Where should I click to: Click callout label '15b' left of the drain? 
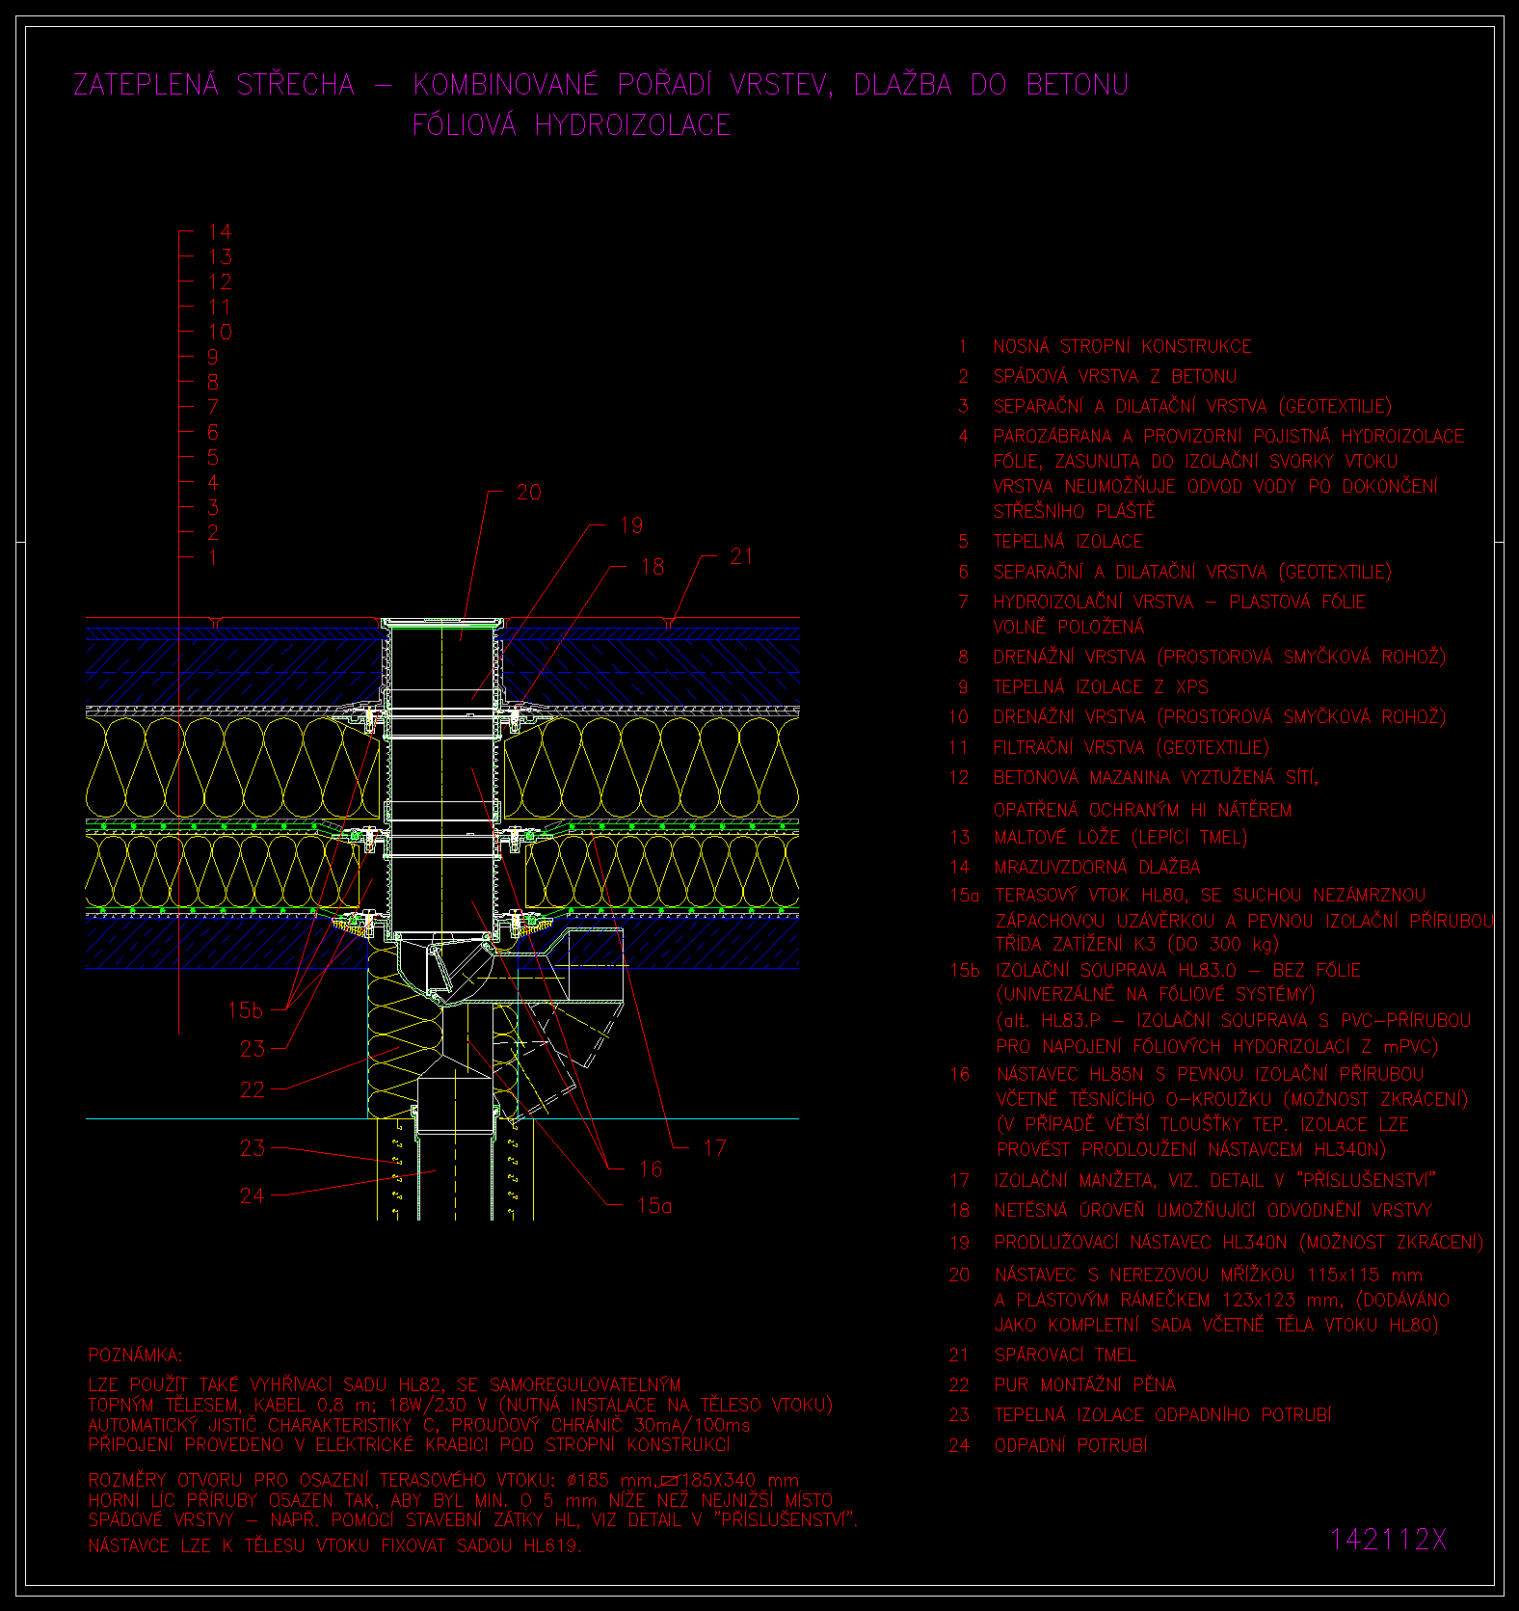point(245,1010)
